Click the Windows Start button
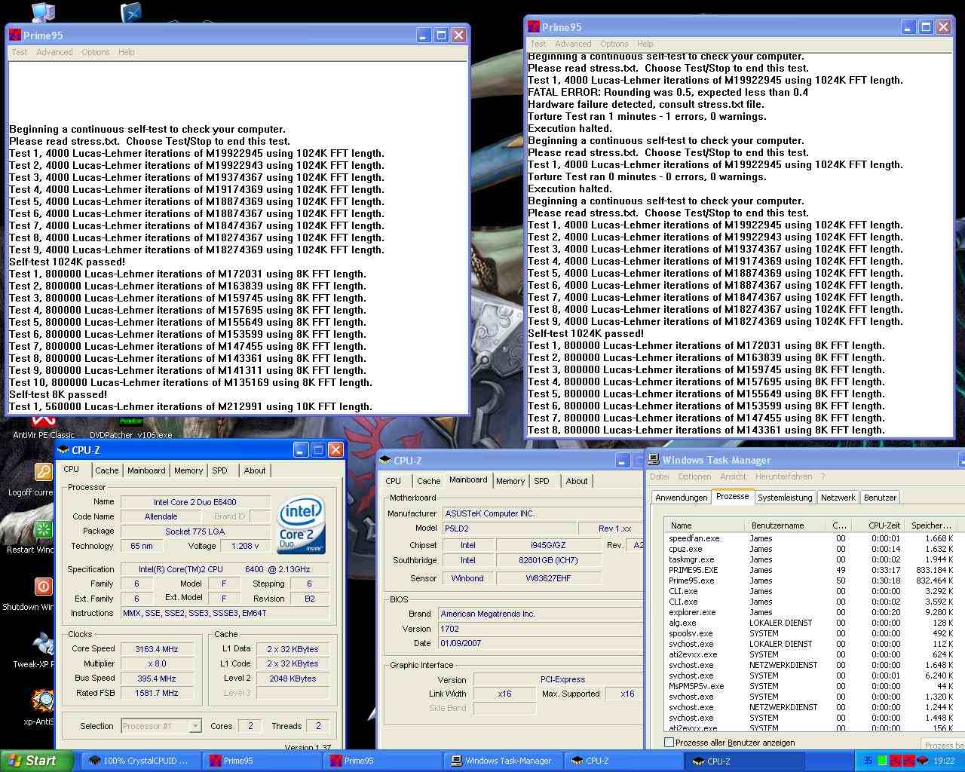This screenshot has height=772, width=965. [x=37, y=761]
